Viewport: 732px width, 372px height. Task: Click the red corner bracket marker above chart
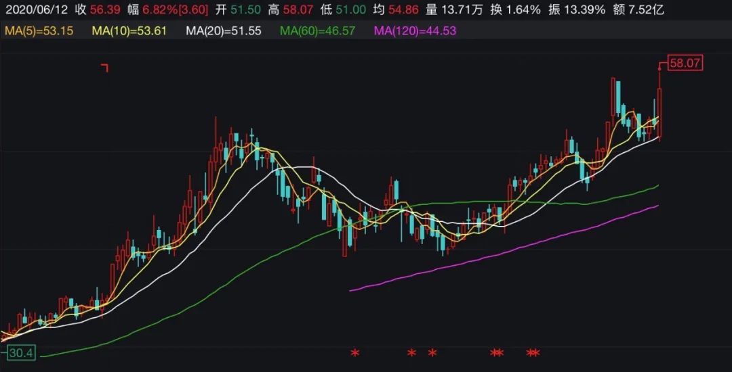tap(105, 67)
